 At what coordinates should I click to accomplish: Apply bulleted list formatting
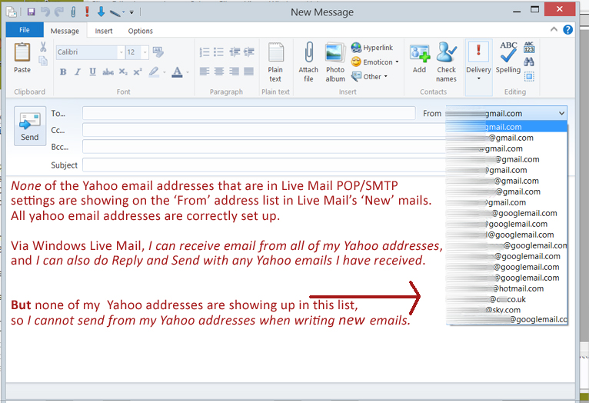tap(218, 52)
